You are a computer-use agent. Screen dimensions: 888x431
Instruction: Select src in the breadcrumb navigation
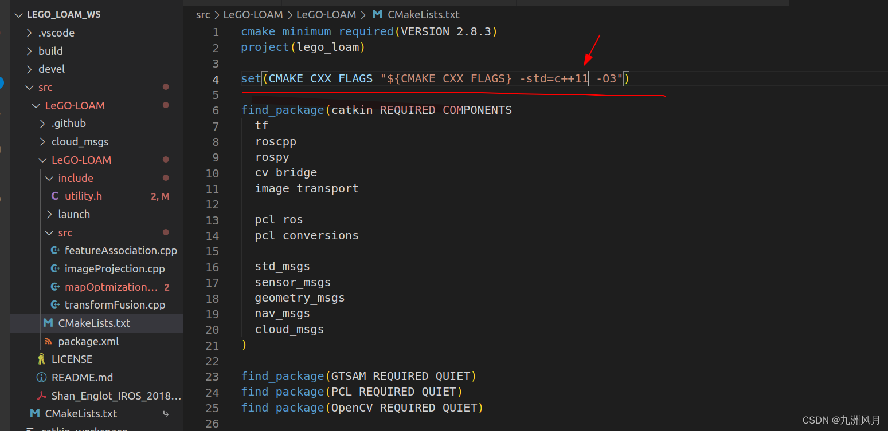[x=203, y=14]
